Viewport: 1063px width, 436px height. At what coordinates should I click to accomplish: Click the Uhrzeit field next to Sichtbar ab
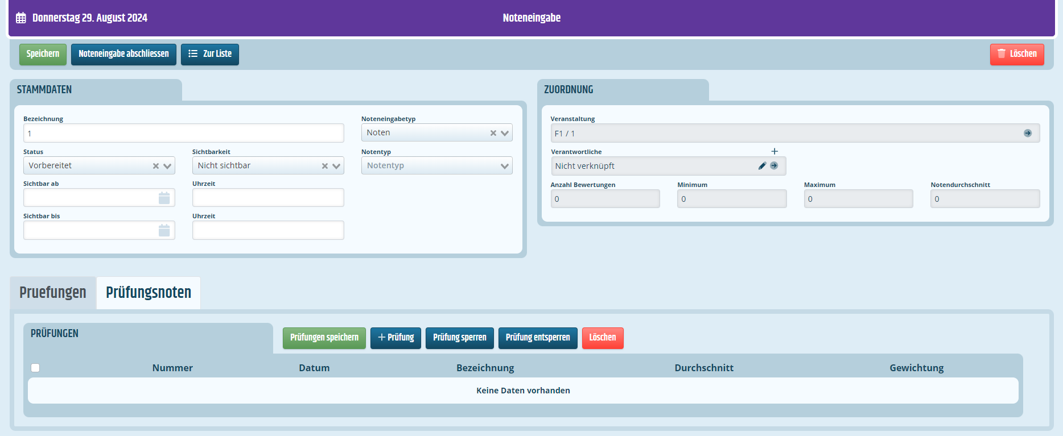pyautogui.click(x=268, y=198)
